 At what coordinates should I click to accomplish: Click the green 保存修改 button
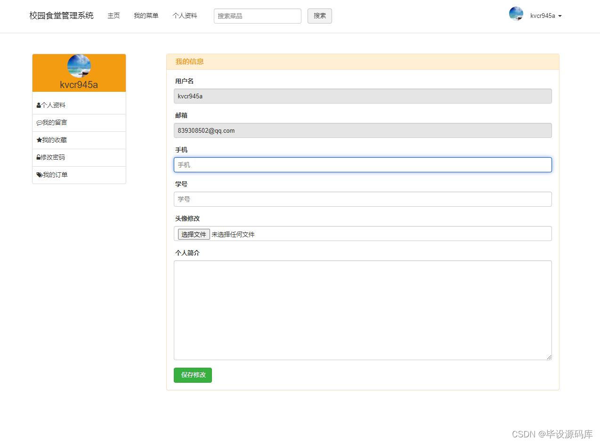pyautogui.click(x=193, y=375)
